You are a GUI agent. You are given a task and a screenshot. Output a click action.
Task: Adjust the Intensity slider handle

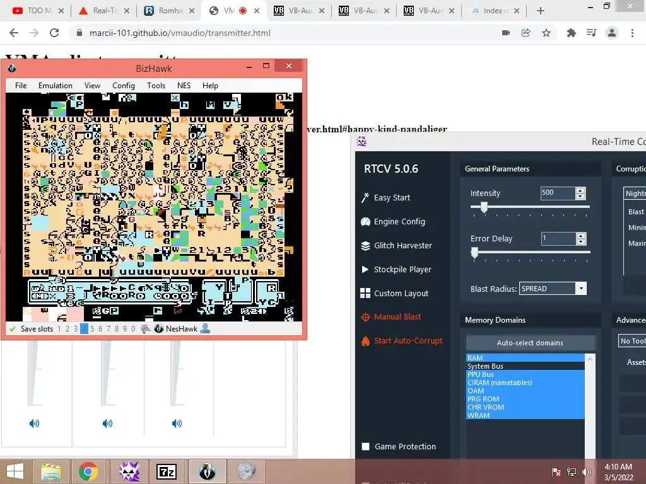pyautogui.click(x=484, y=207)
